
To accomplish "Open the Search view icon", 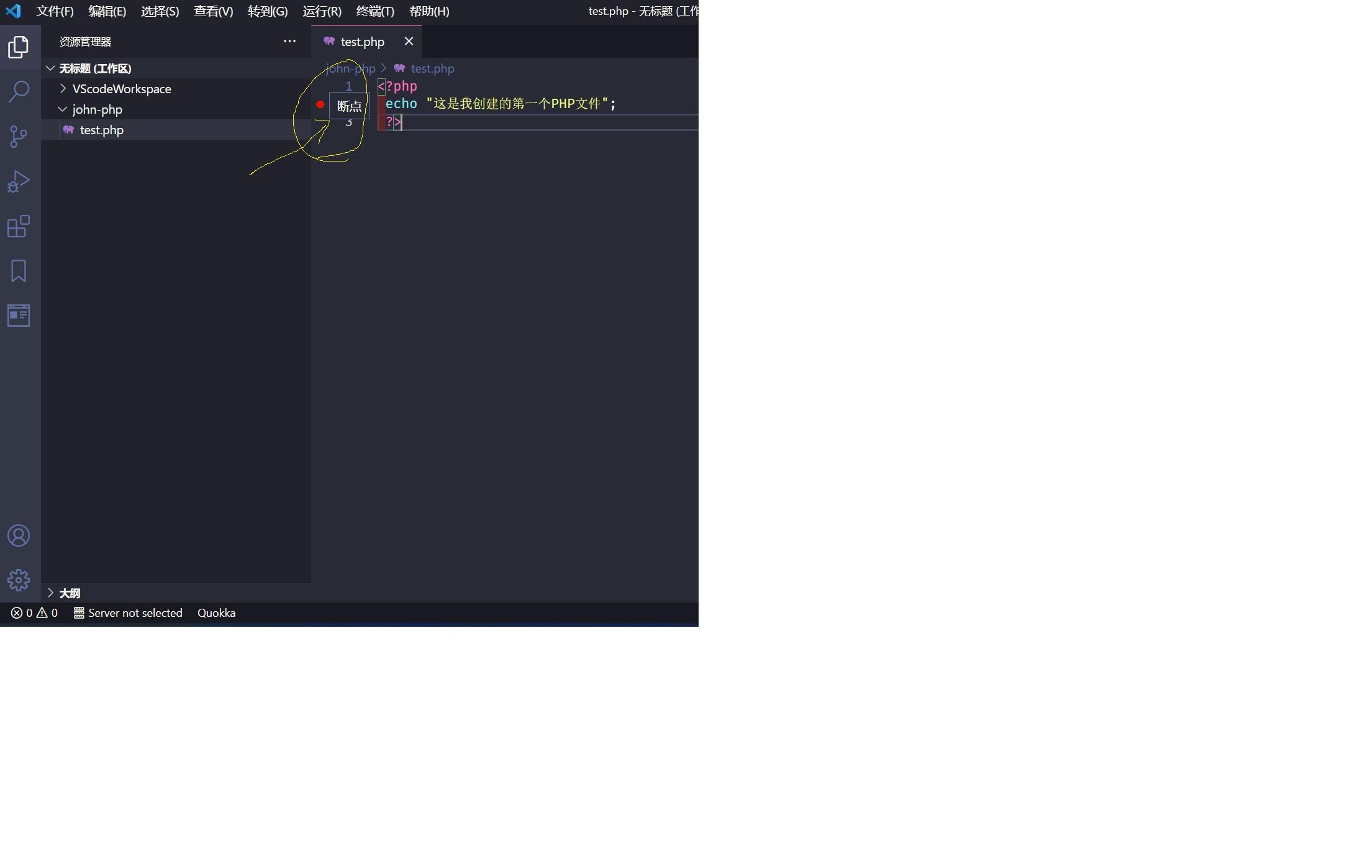I will coord(19,91).
